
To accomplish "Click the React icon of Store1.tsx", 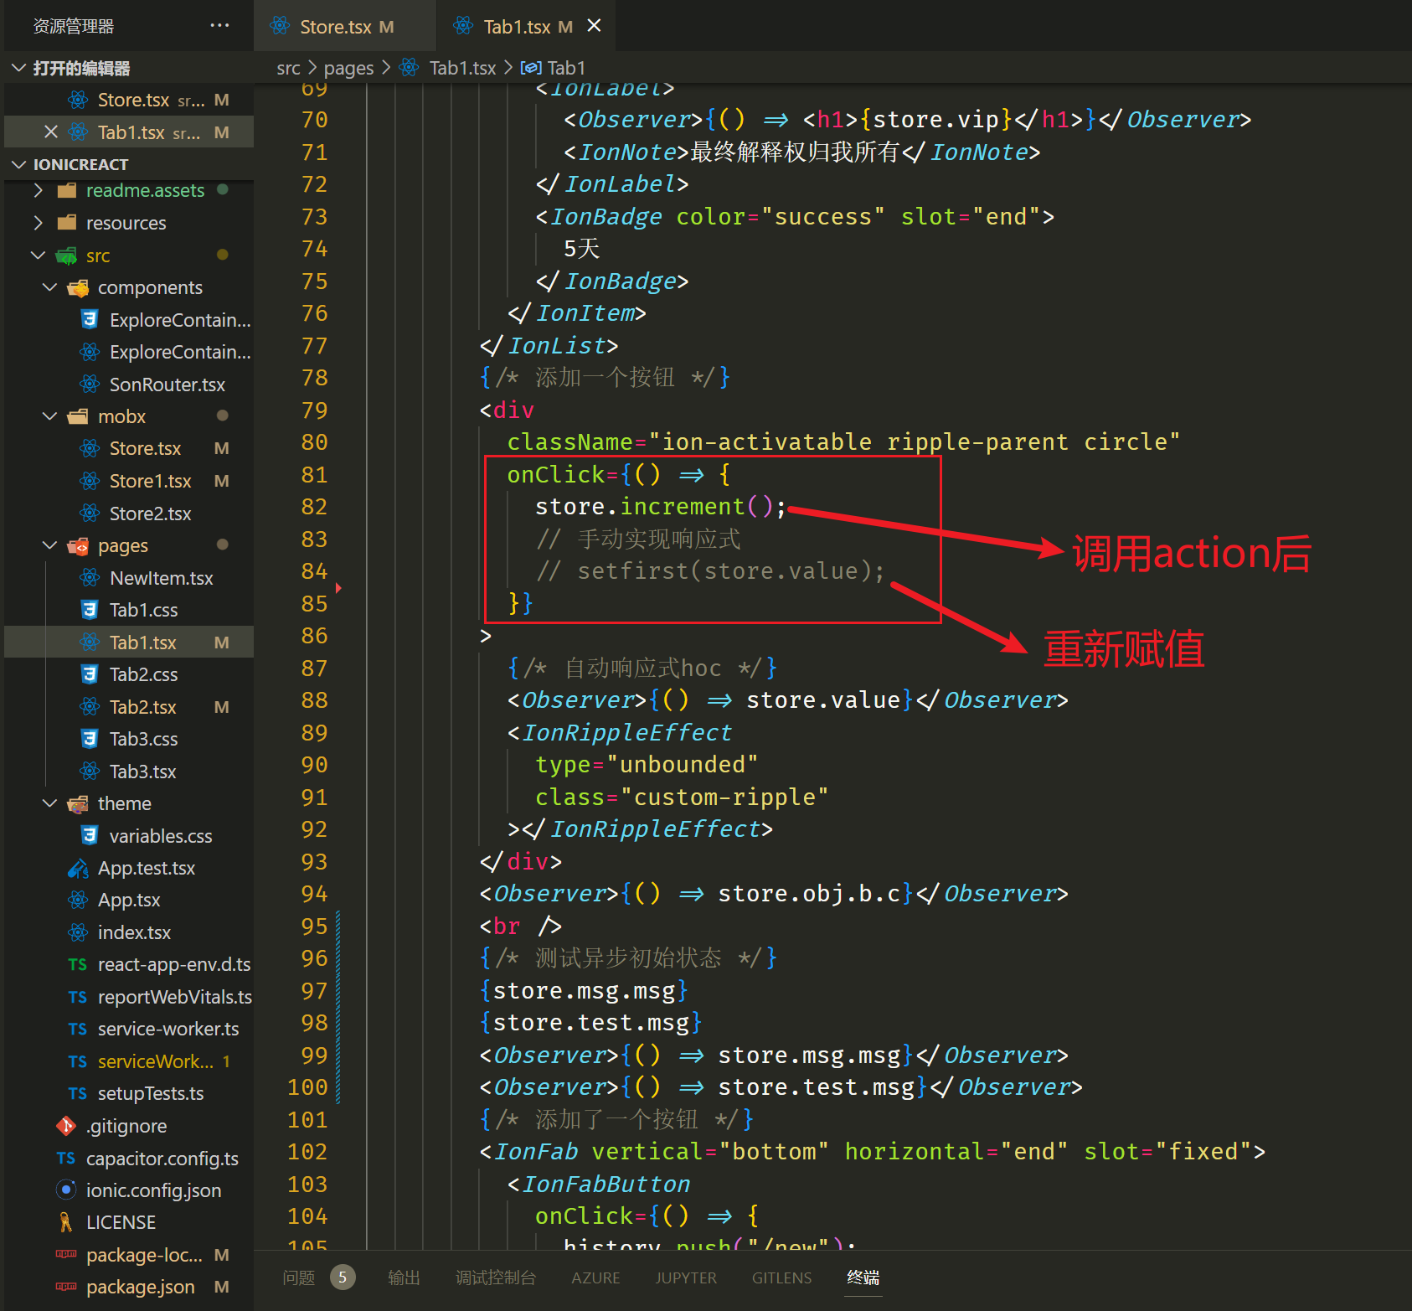I will [x=90, y=481].
